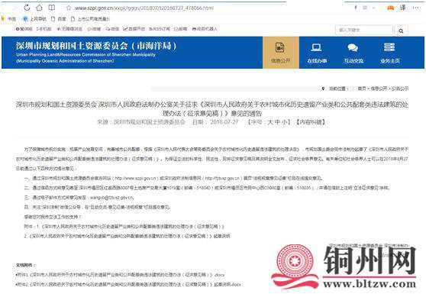Open the 百度 bookmark
The width and height of the screenshot is (426, 294).
coord(59,19)
